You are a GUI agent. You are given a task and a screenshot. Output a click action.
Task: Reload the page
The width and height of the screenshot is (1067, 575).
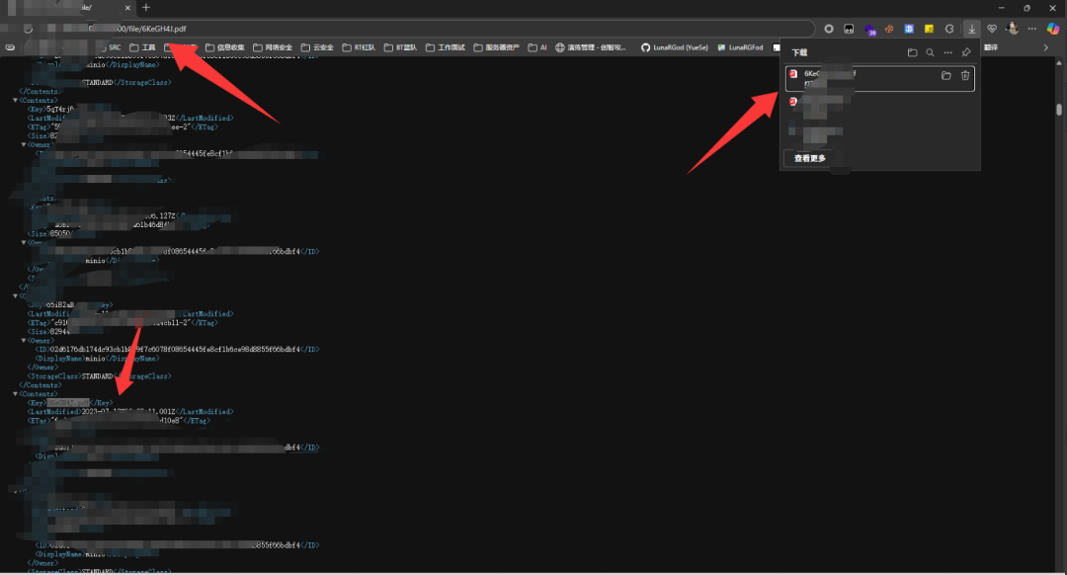(28, 29)
